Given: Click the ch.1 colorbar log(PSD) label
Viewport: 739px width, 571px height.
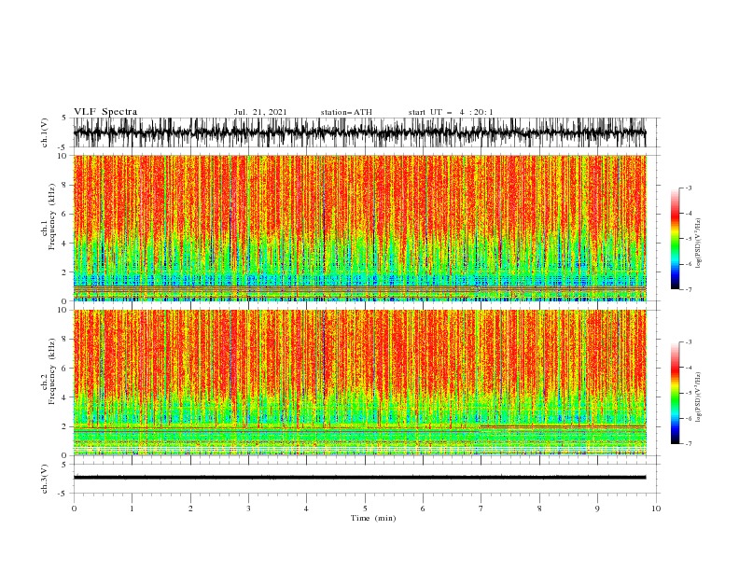Looking at the screenshot, I should point(699,244).
